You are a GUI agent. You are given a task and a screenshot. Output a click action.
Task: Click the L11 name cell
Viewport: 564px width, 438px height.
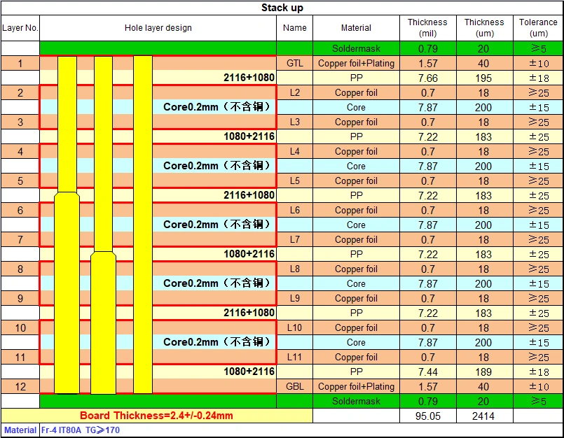294,357
